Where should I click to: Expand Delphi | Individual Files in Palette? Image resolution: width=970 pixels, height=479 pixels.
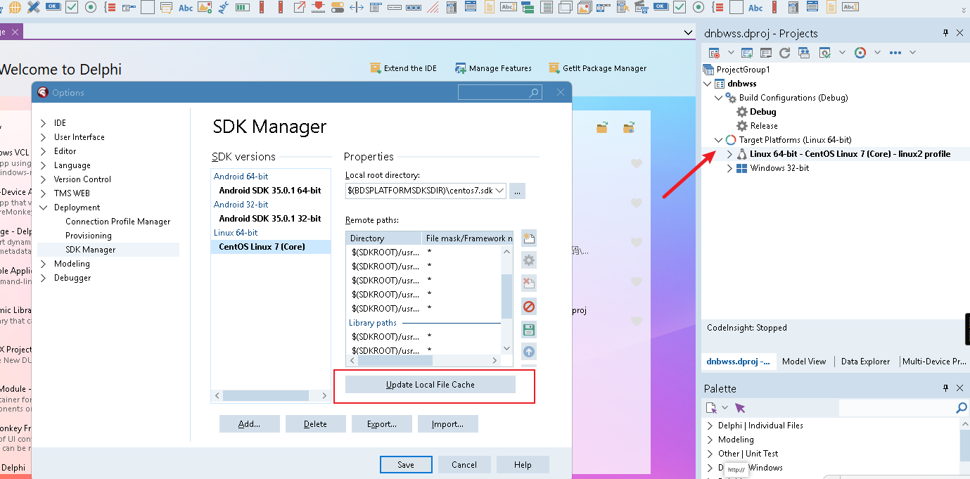(710, 426)
